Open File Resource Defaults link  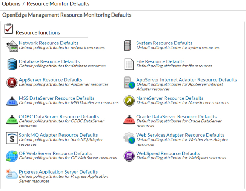click(x=160, y=61)
